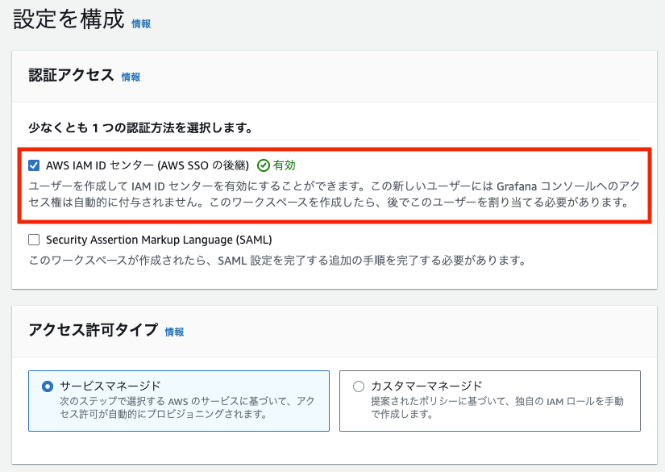Click the SAML setup description text

click(x=277, y=261)
